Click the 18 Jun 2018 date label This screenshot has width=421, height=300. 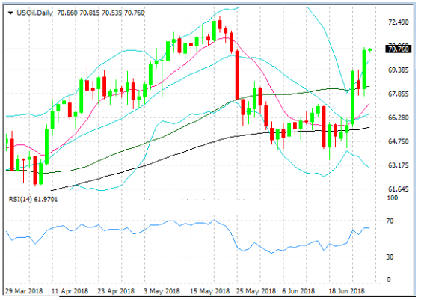click(347, 291)
